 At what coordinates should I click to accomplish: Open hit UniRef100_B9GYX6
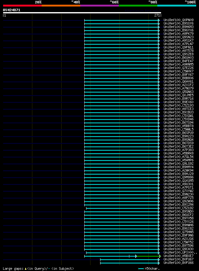coord(178,30)
